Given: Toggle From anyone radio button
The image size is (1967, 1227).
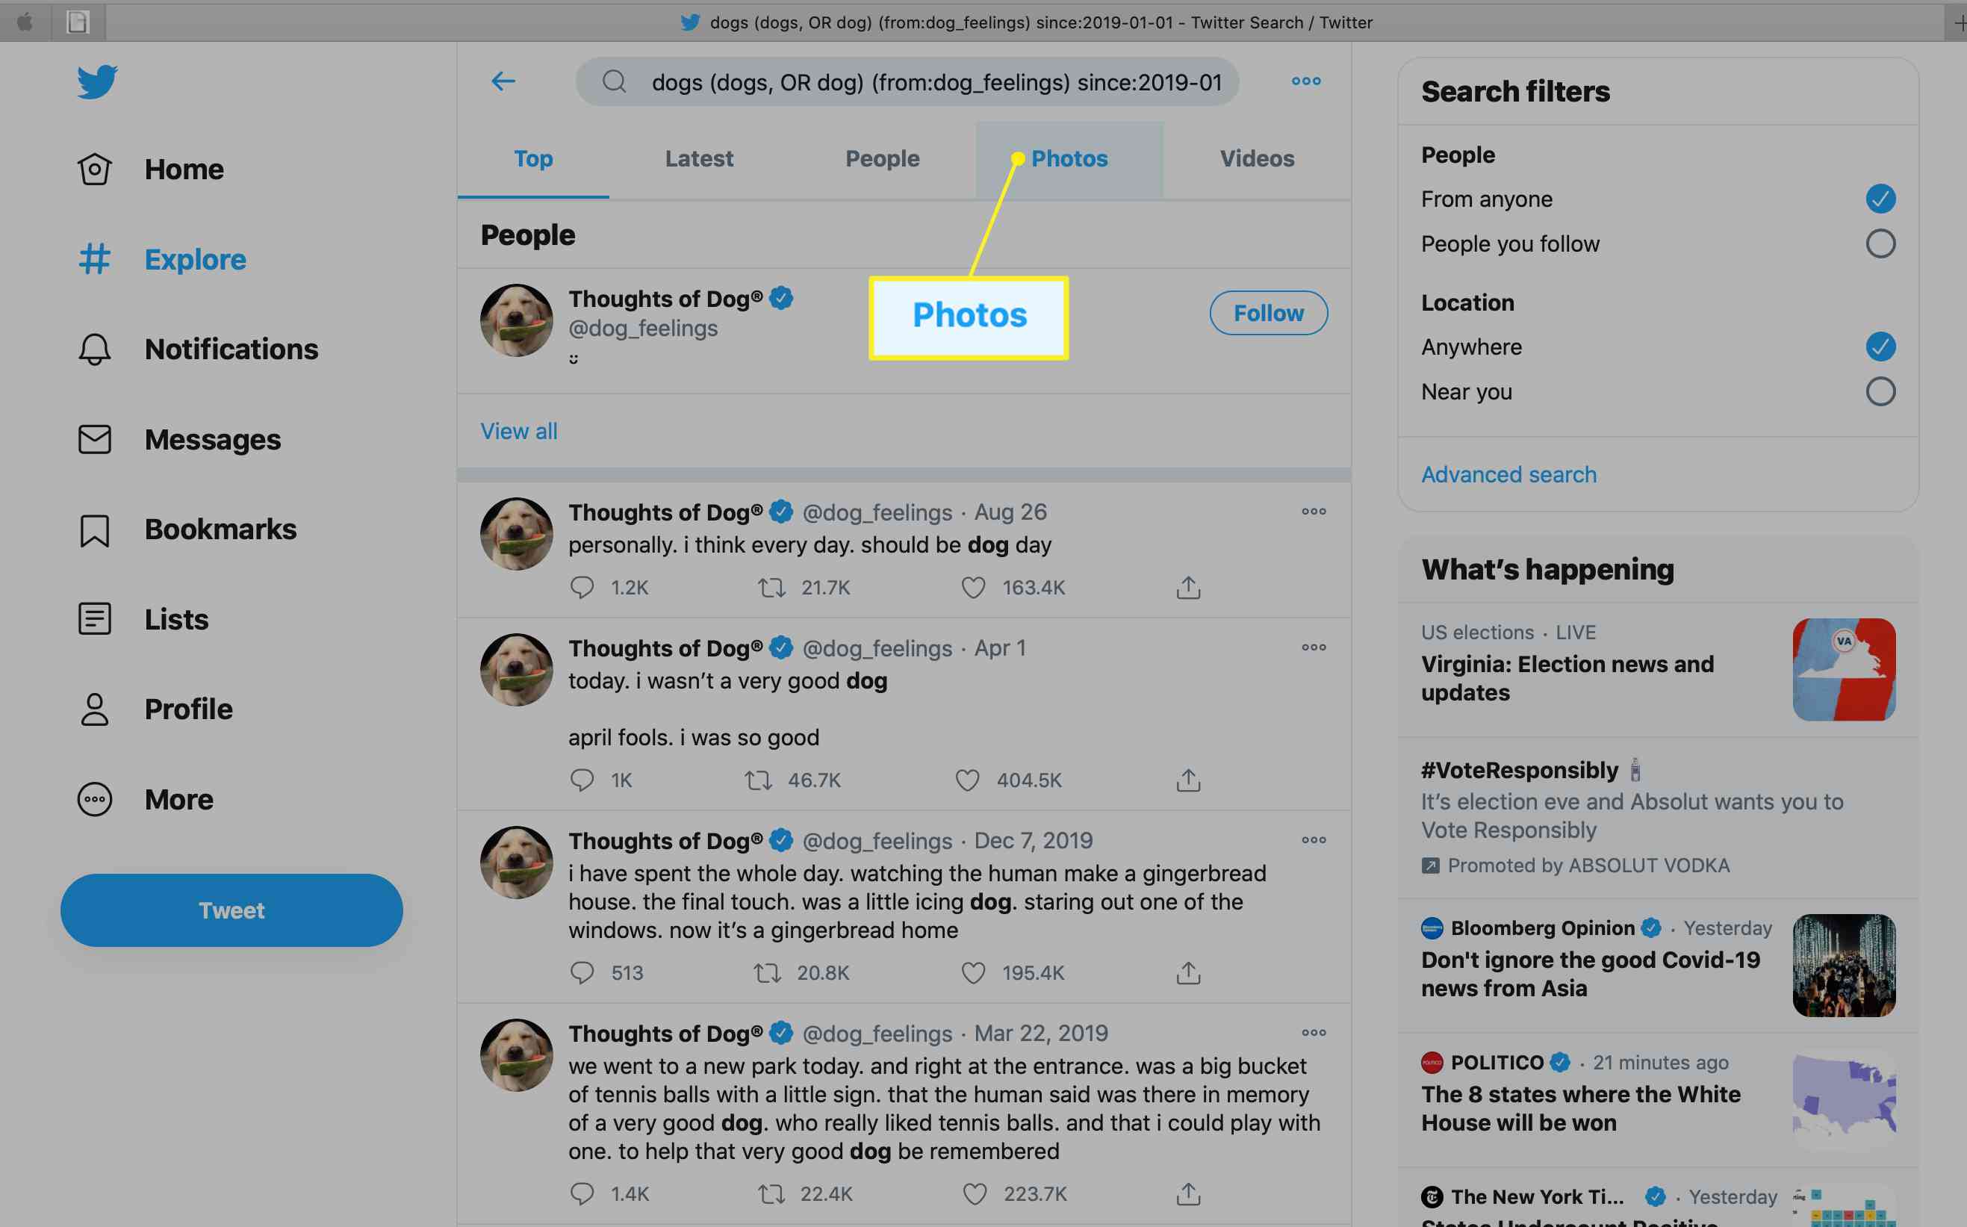Looking at the screenshot, I should click(x=1880, y=198).
